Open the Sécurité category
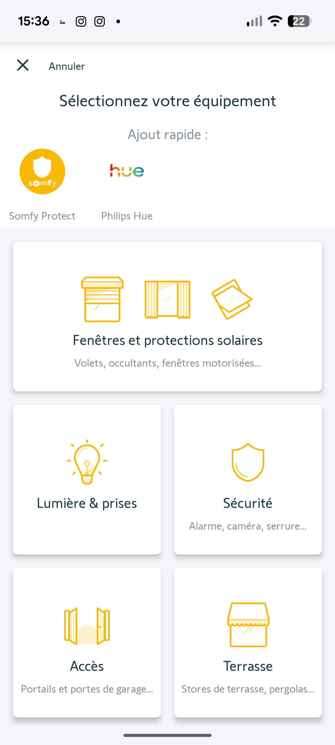The width and height of the screenshot is (335, 745). [x=248, y=503]
